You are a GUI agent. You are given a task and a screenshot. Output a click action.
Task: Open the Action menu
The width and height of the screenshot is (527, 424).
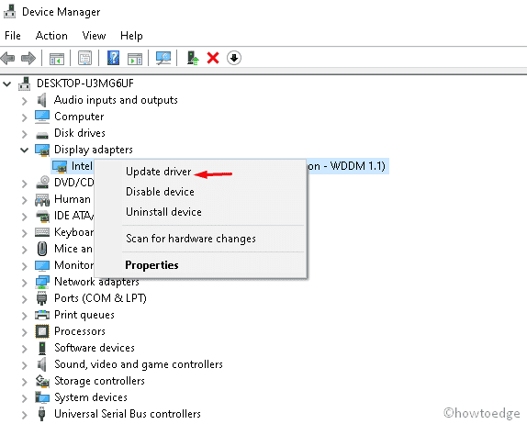click(x=51, y=36)
